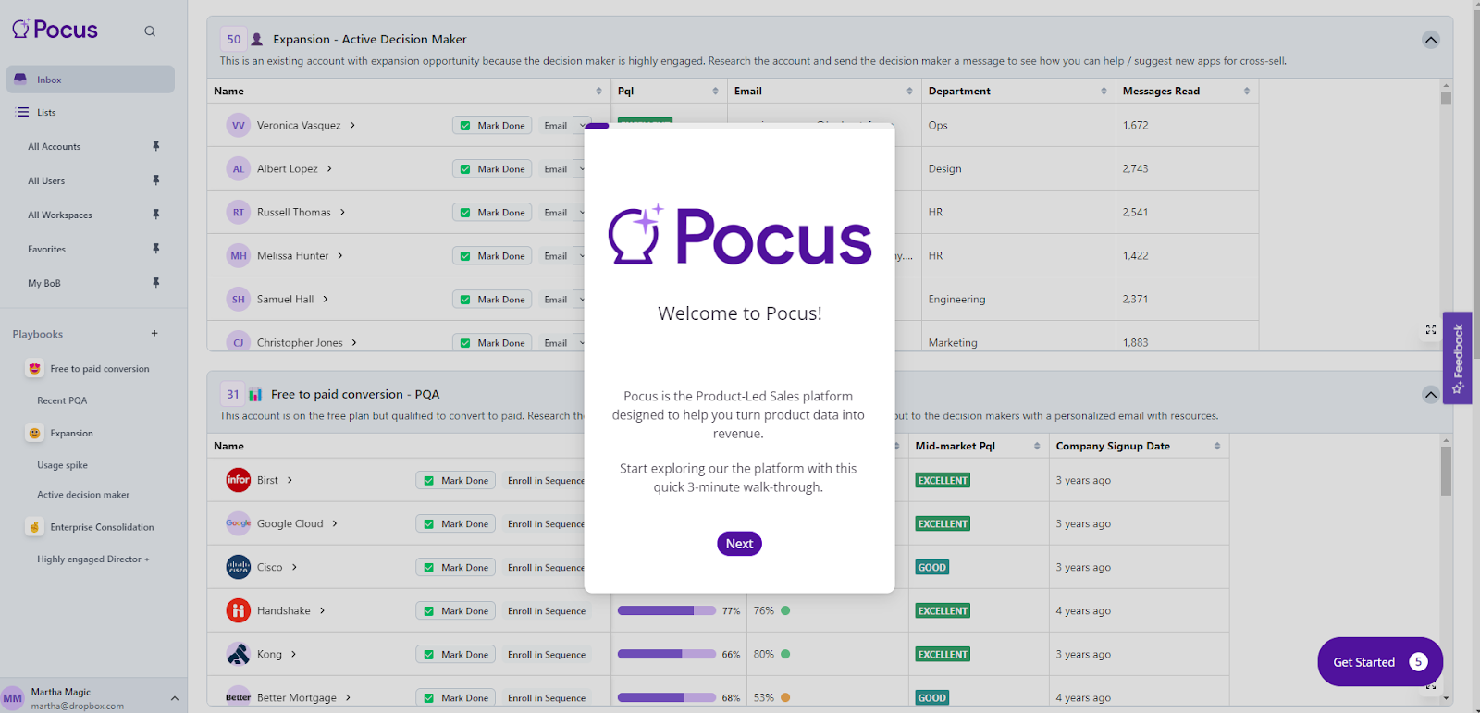
Task: Open All Users list
Action: coord(46,180)
